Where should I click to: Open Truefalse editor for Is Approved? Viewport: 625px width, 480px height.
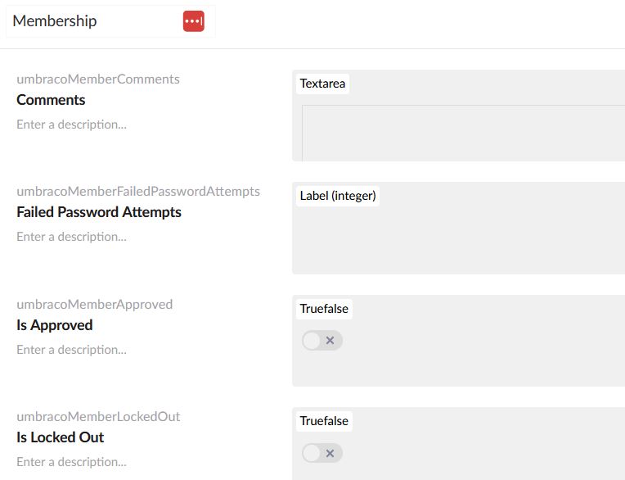coord(324,309)
